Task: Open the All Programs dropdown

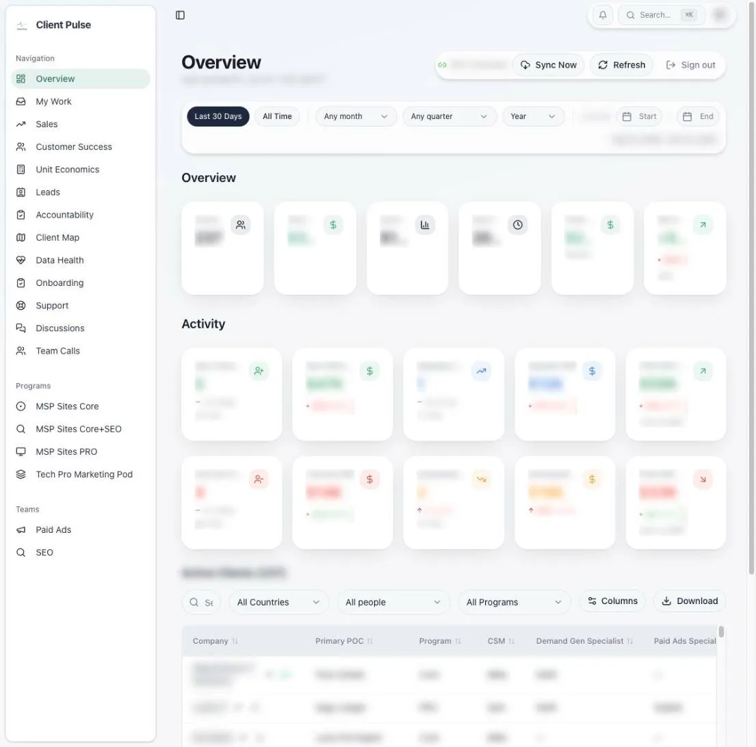Action: tap(514, 602)
